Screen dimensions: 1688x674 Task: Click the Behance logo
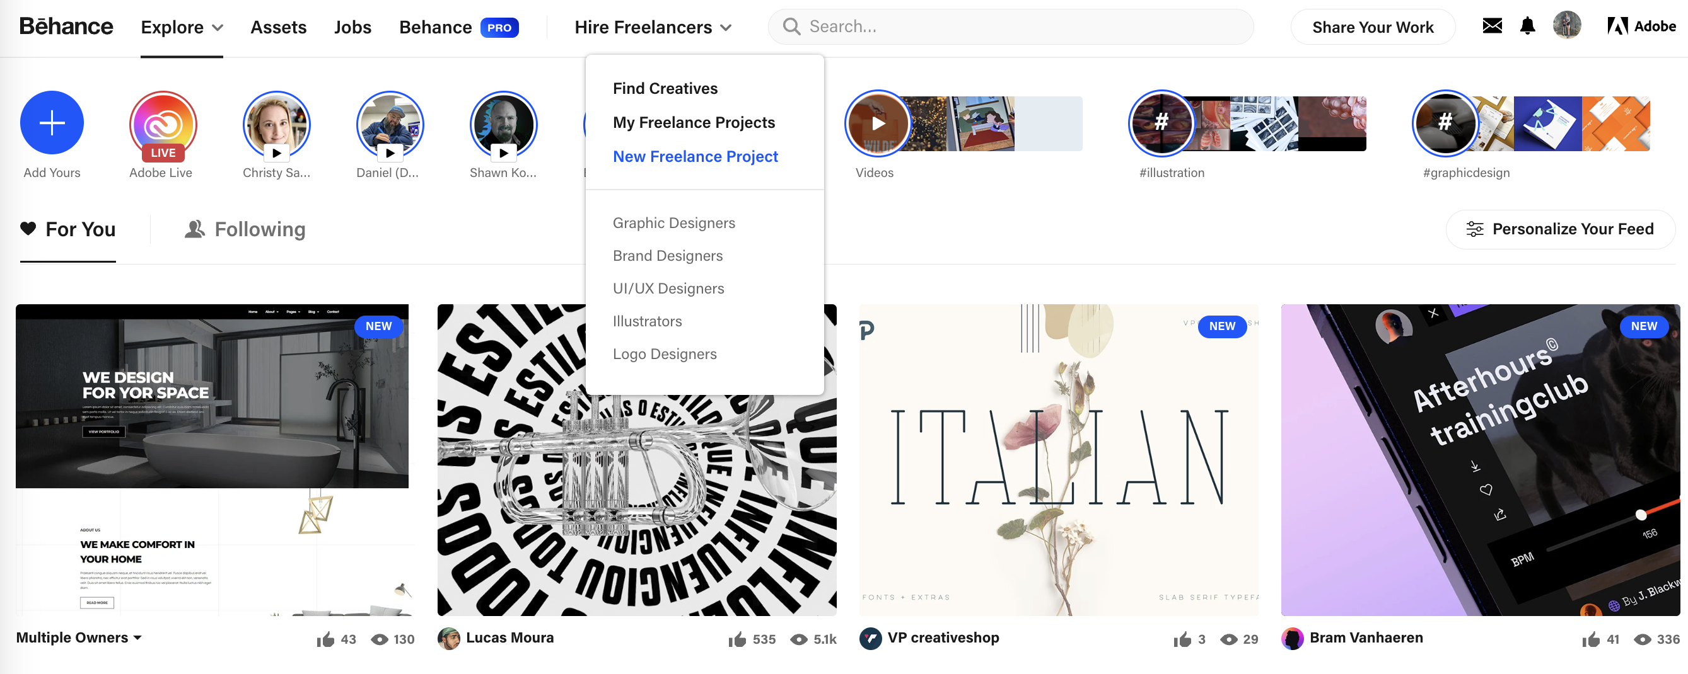tap(66, 26)
